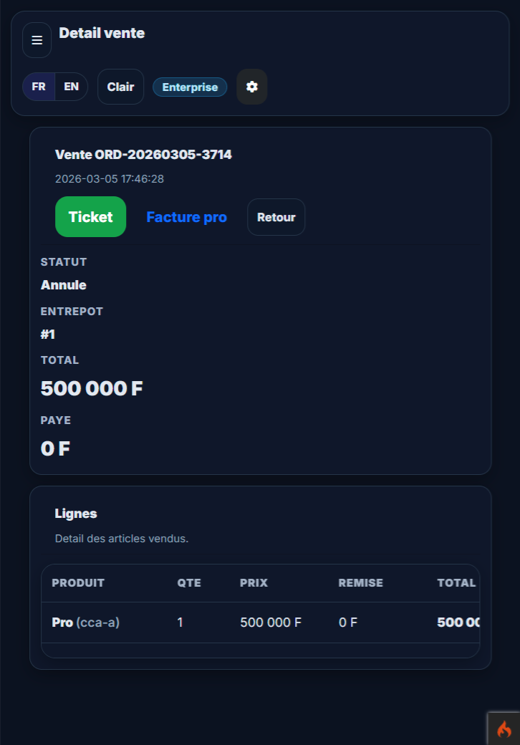Print the Ticket receipt

click(x=90, y=216)
